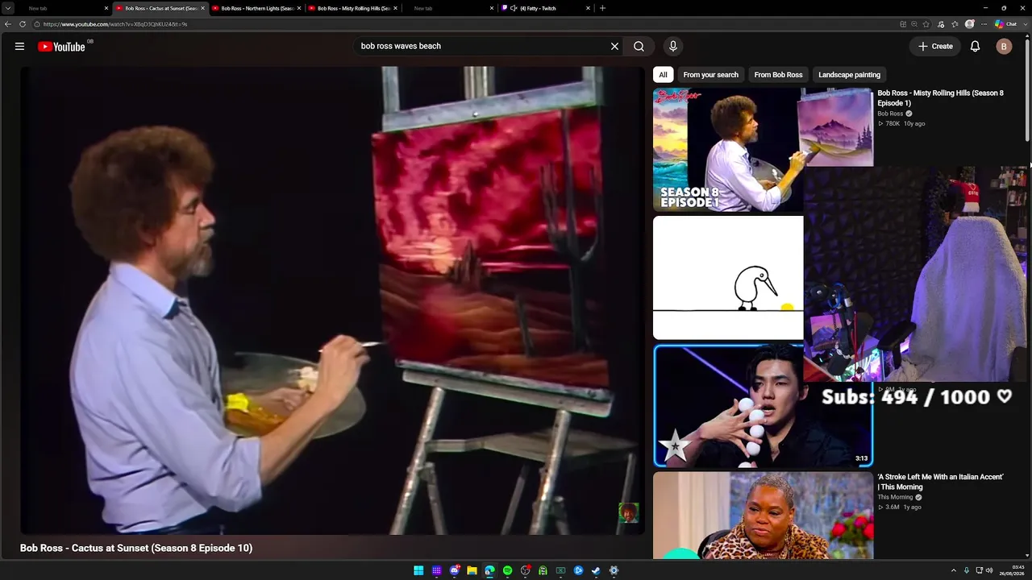Image resolution: width=1032 pixels, height=580 pixels.
Task: Close the Cactus at Sunset tab
Action: [x=203, y=8]
